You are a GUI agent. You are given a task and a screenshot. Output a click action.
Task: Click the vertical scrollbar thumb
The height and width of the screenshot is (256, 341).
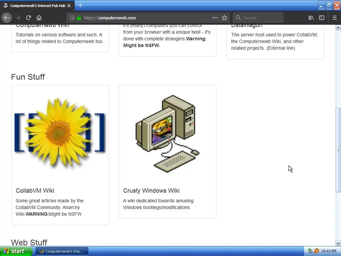(338, 150)
